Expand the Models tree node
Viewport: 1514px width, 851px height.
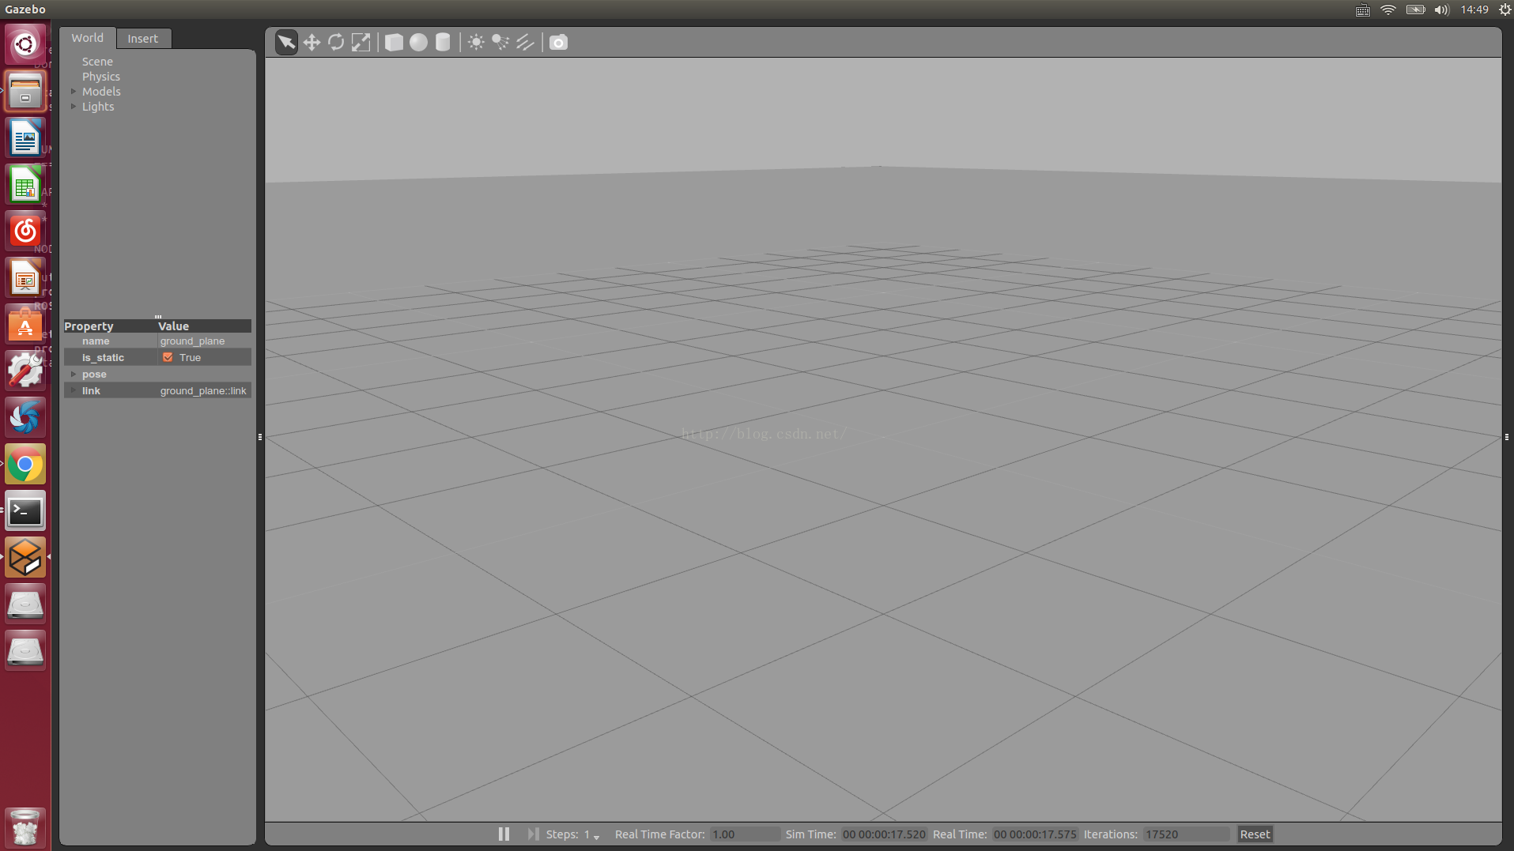(x=74, y=92)
